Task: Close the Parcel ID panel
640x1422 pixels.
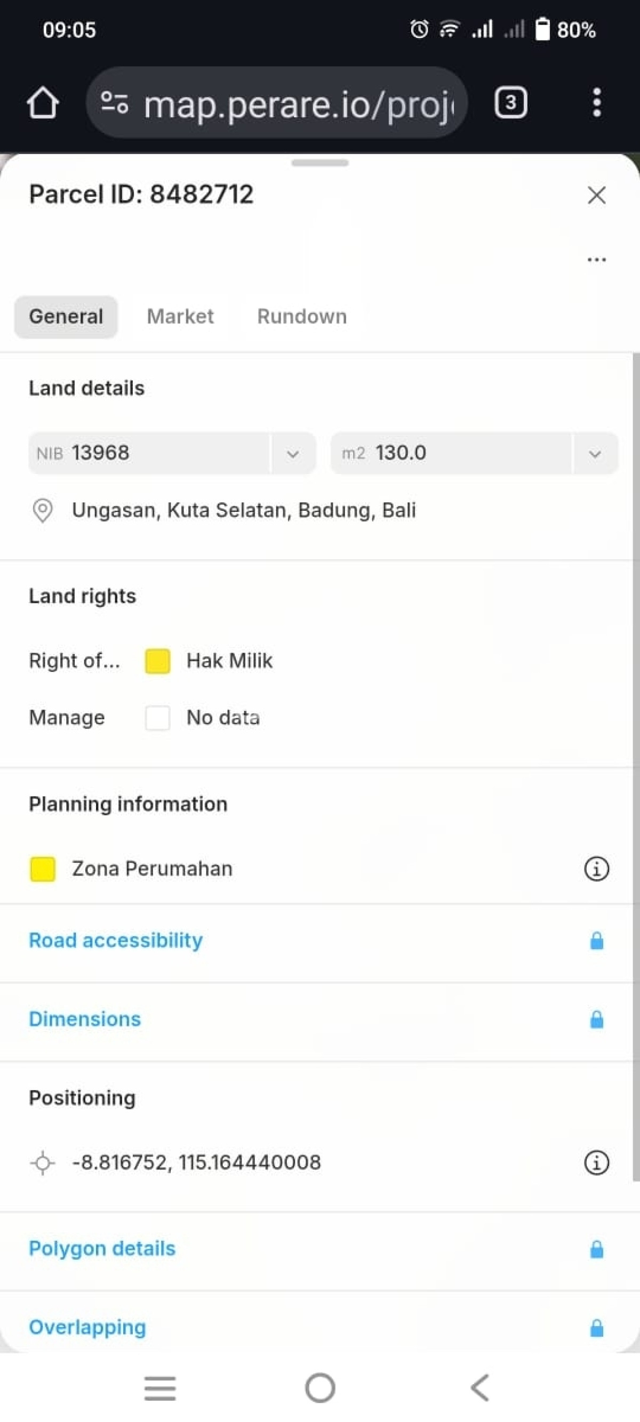Action: 596,195
